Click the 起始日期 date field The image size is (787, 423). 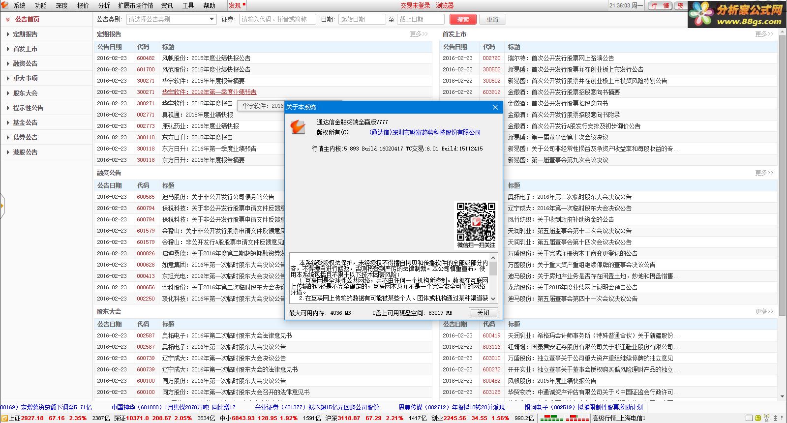[x=362, y=19]
